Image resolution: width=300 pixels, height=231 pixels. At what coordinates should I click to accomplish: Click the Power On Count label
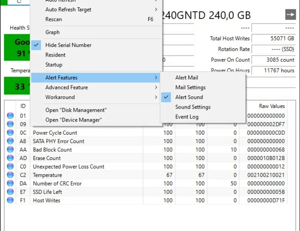click(x=230, y=60)
